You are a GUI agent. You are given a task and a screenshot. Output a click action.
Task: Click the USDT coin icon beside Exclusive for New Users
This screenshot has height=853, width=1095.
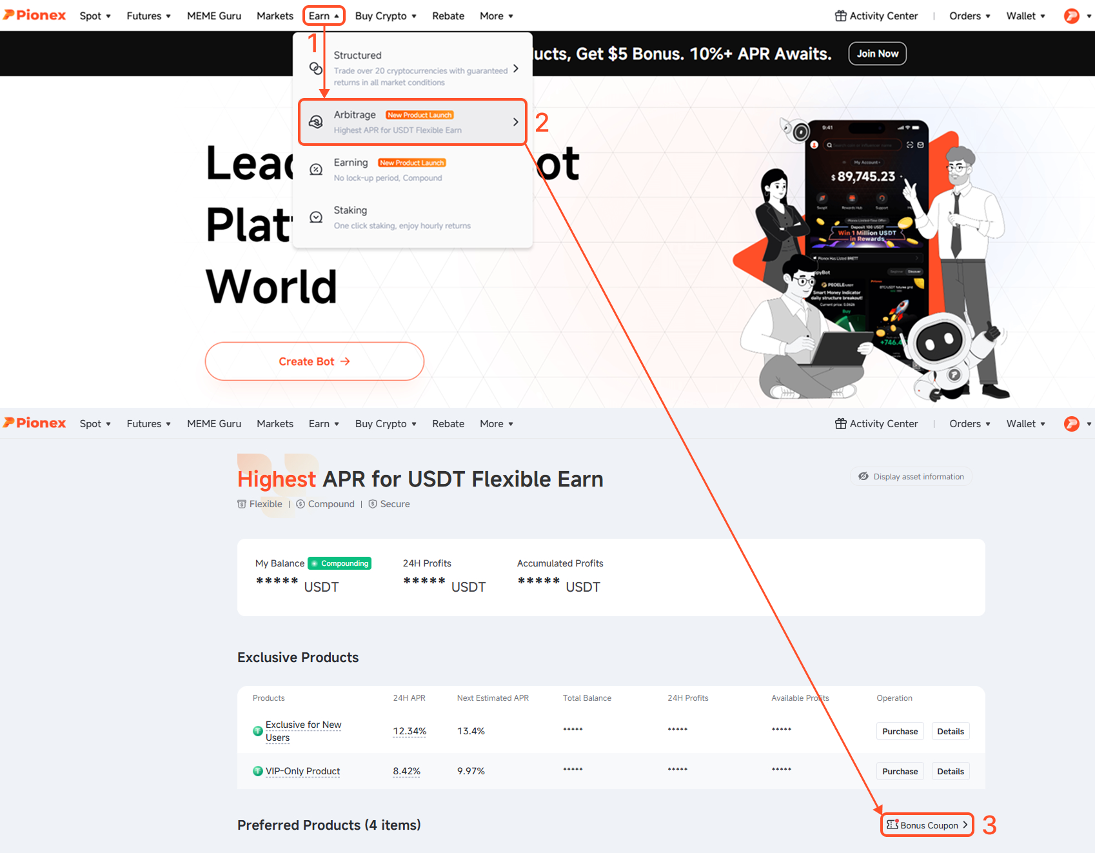point(258,731)
